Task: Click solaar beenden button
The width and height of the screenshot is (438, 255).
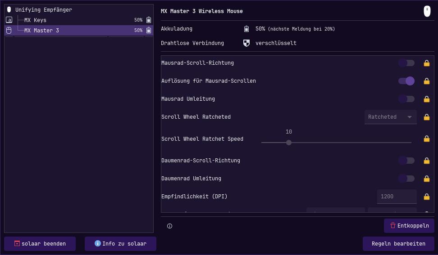Action: tap(40, 244)
